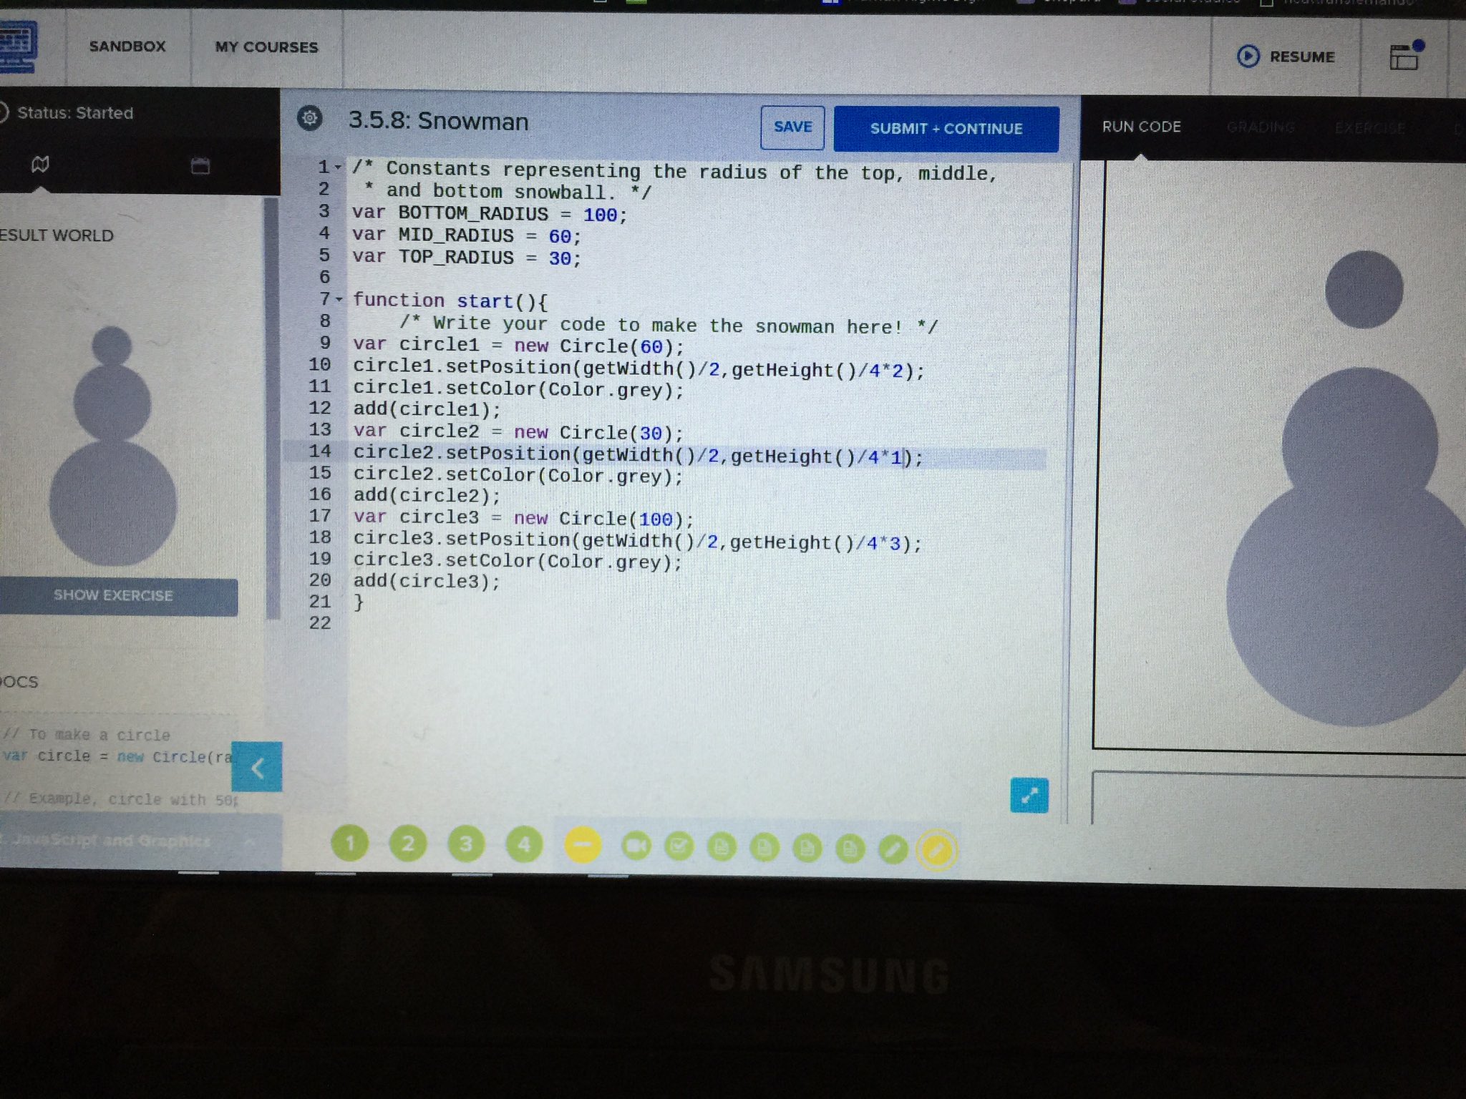Screen dimensions: 1466x1099
Task: Open the notifications window icon at top right
Action: point(1404,57)
